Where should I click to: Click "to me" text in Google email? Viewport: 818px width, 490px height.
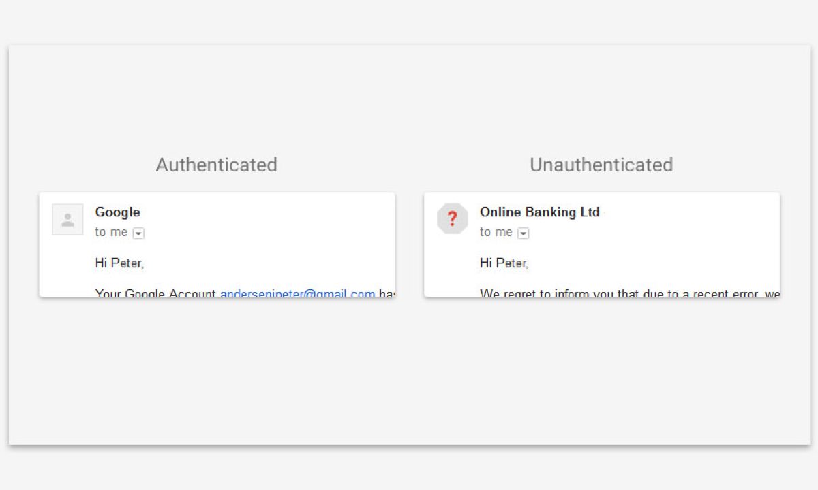(111, 232)
